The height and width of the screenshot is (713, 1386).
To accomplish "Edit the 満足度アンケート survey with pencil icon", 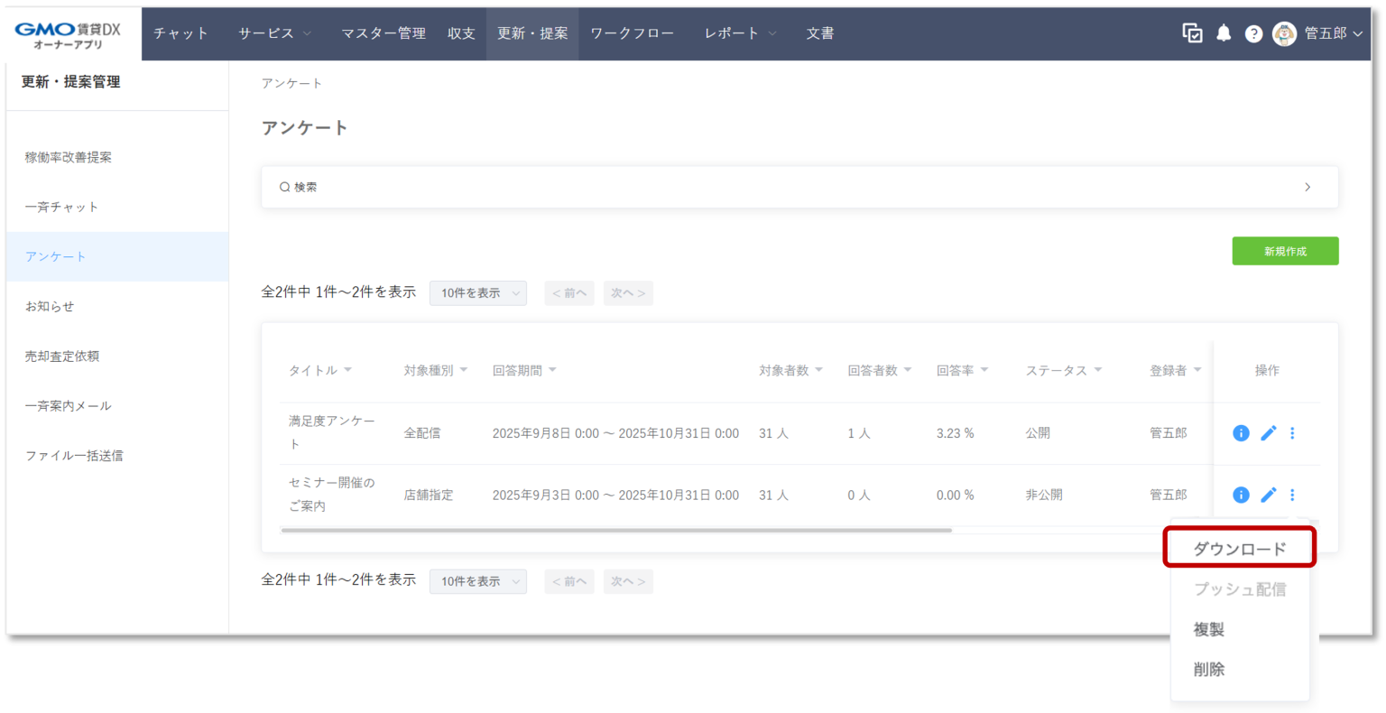I will tap(1268, 433).
